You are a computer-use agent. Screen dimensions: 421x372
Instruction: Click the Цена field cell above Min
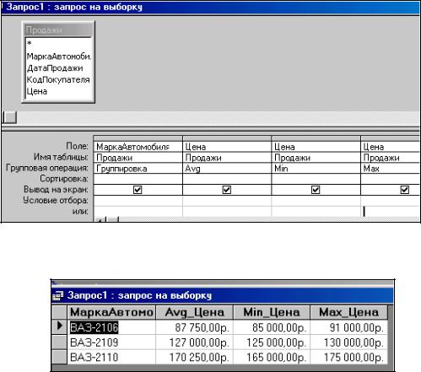pyautogui.click(x=316, y=147)
